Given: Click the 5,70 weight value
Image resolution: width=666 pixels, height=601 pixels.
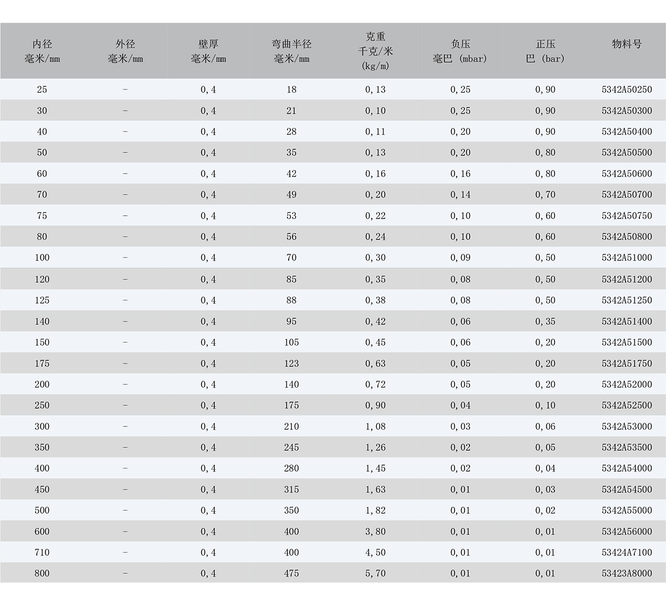Looking at the screenshot, I should (376, 573).
